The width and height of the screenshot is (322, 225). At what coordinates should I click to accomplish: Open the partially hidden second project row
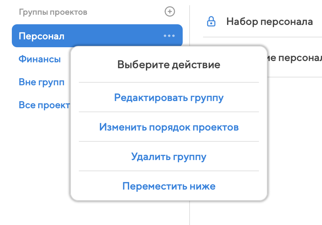pos(295,58)
